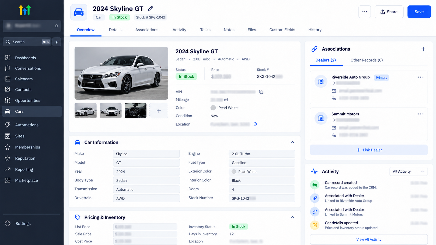Add a new association with plus icon
Image resolution: width=436 pixels, height=245 pixels.
[423, 49]
